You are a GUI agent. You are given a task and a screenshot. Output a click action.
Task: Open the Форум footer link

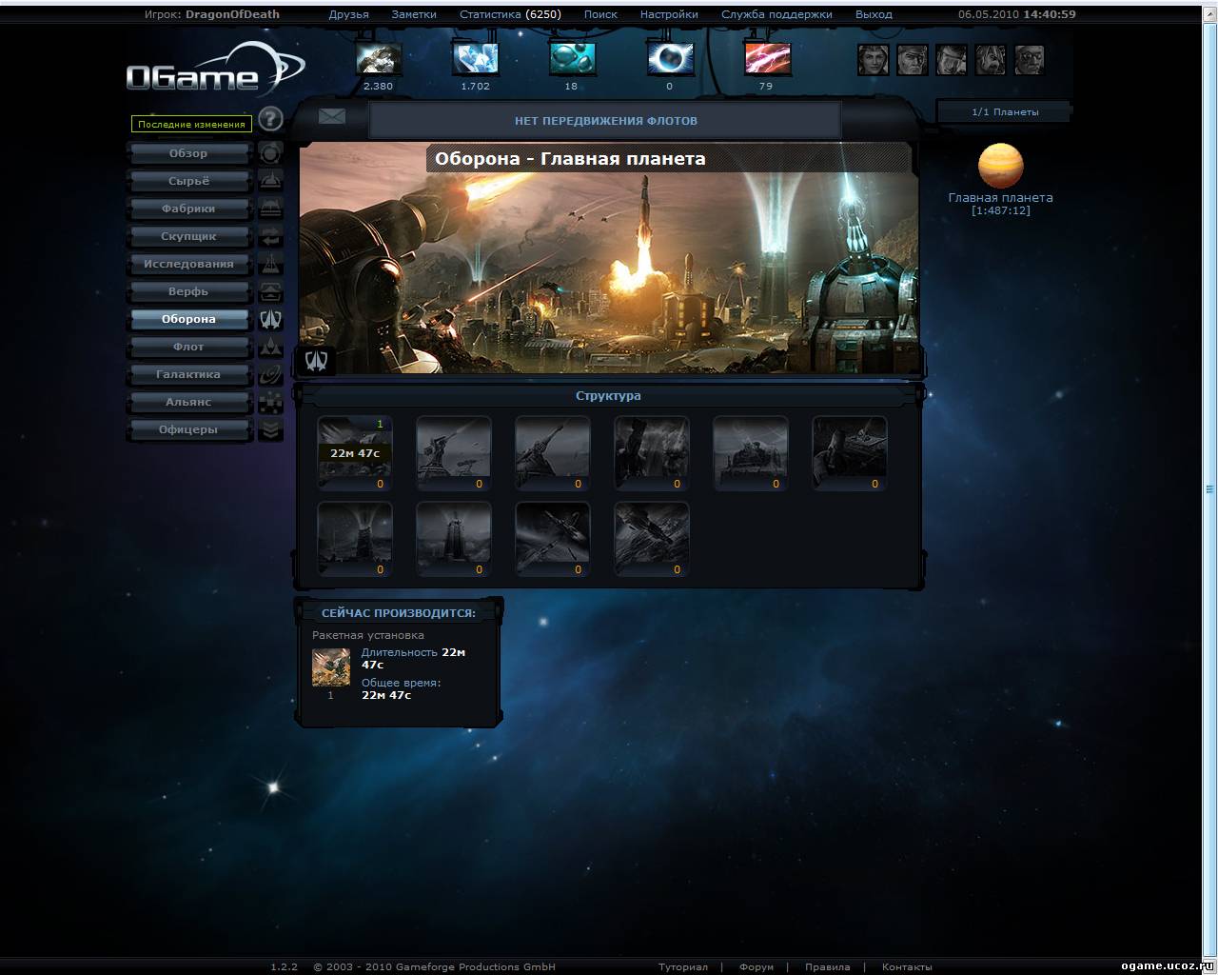click(x=756, y=966)
